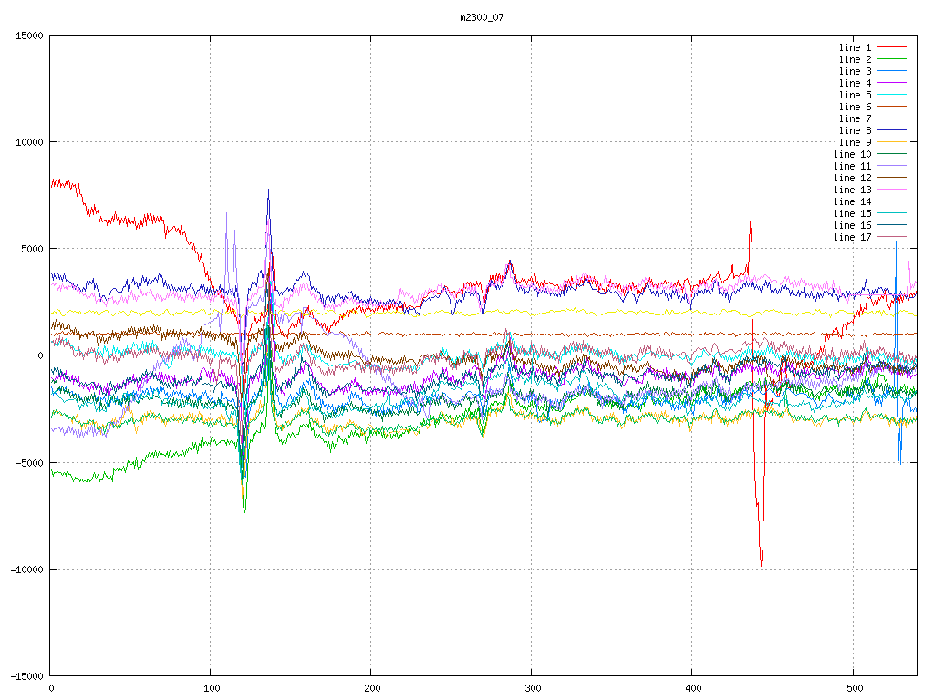Click the 500 x-axis tick label

pos(853,689)
